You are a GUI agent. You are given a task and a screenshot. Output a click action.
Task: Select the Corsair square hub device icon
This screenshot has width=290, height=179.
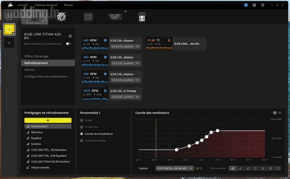pos(88,17)
